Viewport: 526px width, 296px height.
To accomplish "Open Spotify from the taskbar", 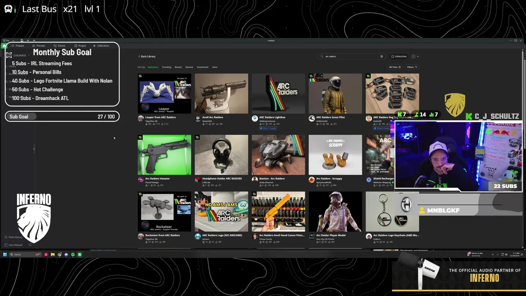I will 73,254.
